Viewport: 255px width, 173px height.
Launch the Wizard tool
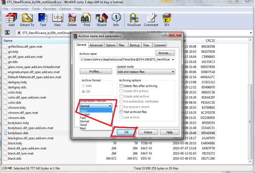pos(101,20)
